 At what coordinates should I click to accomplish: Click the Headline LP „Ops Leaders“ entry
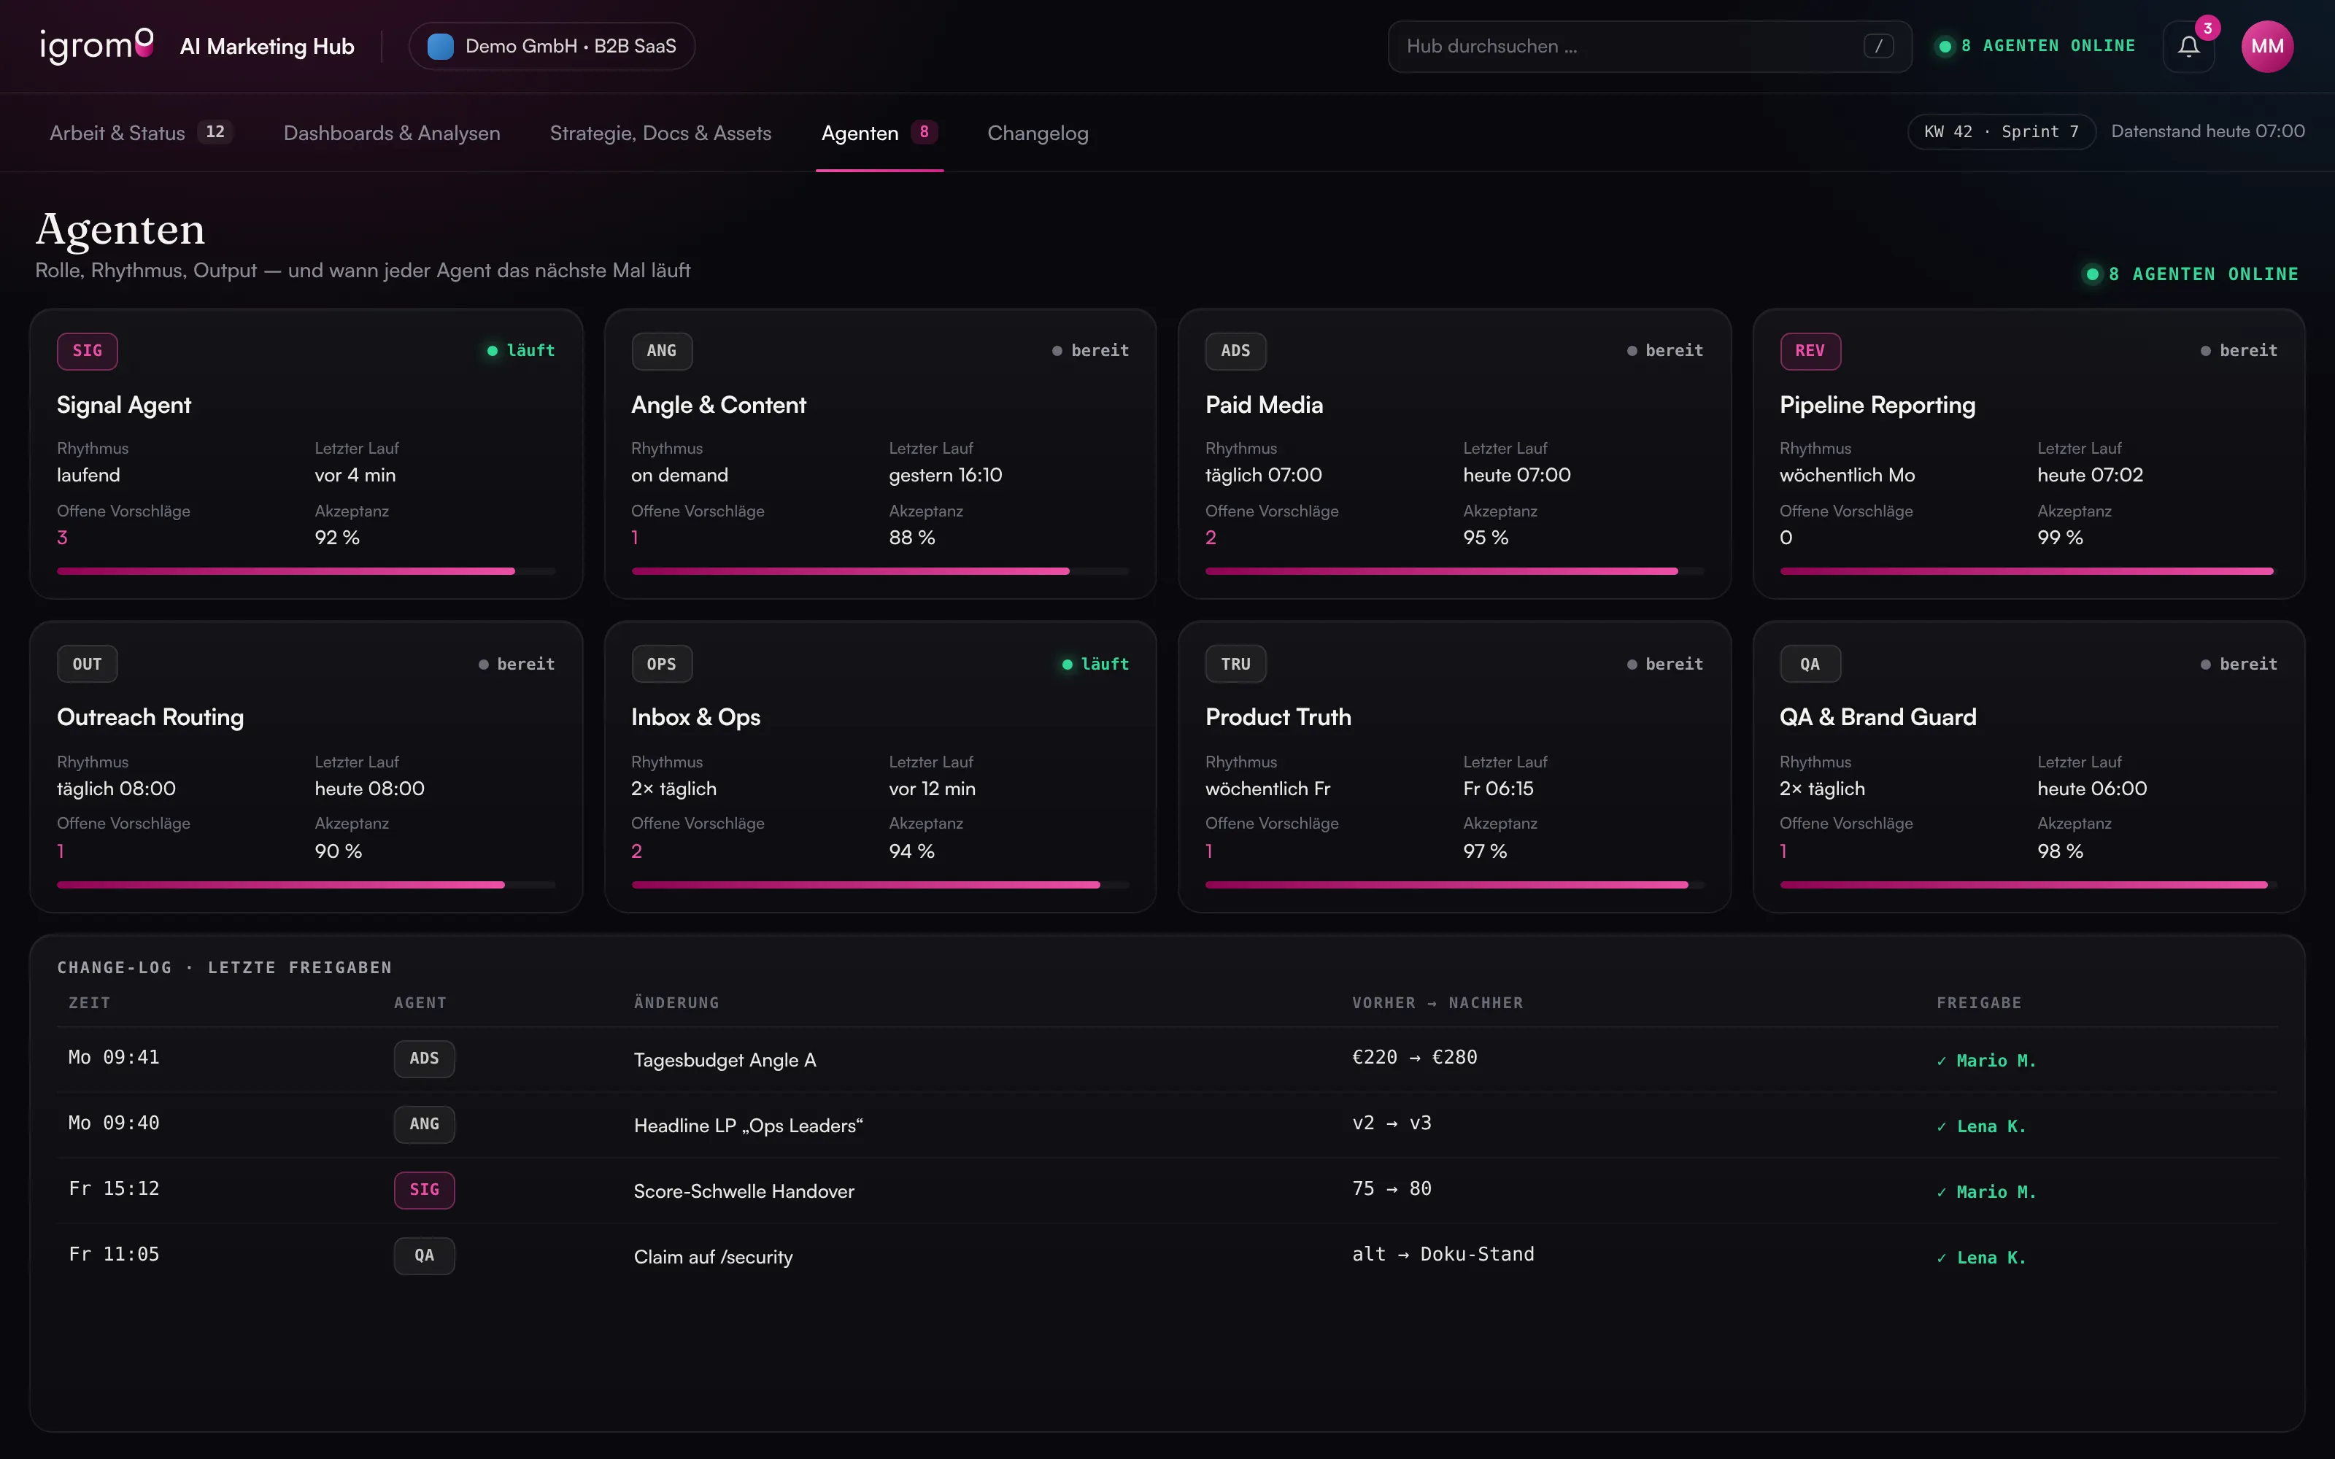[748, 1125]
